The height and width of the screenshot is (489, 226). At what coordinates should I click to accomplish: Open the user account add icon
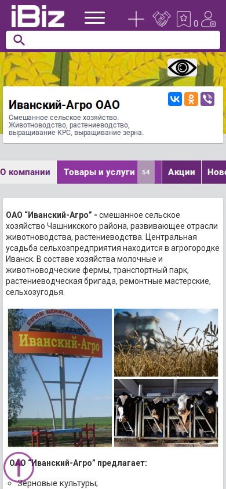click(208, 19)
